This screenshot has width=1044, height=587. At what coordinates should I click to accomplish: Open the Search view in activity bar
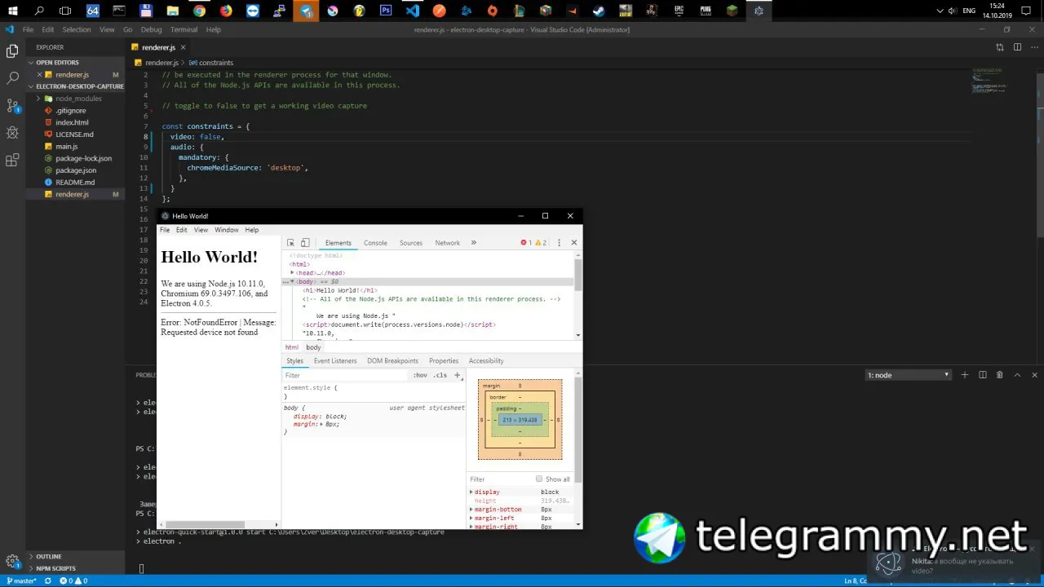(x=12, y=78)
